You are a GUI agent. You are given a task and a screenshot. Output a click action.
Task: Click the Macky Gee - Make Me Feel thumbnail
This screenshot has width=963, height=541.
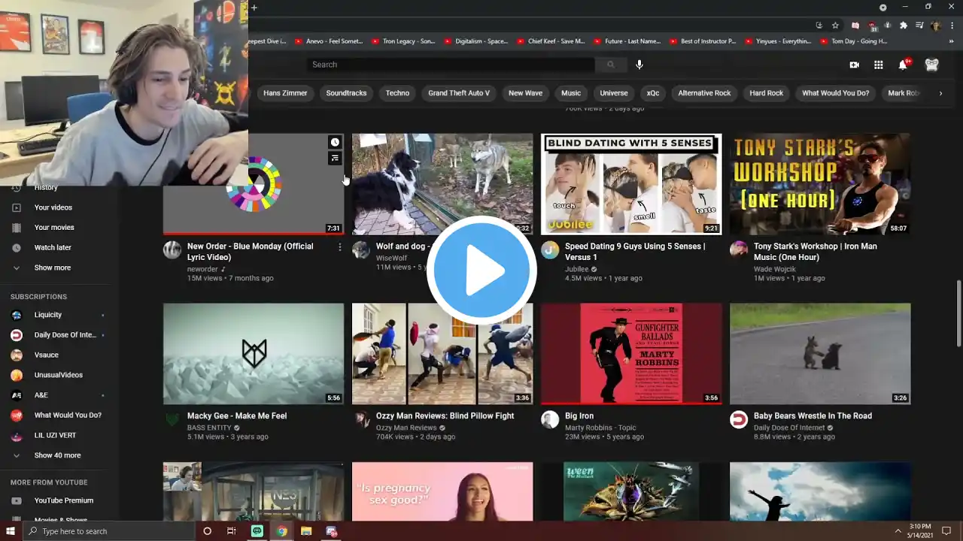(254, 354)
